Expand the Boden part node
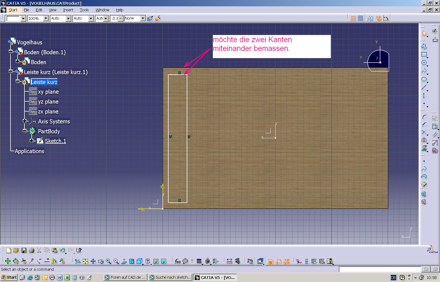 [18, 61]
